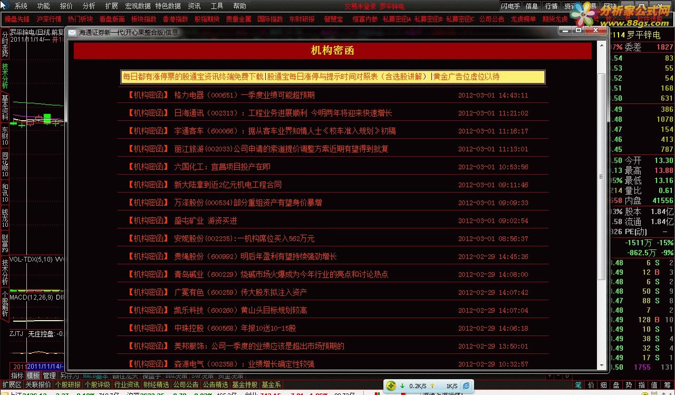Select the 基金持股 bottom tab

[x=245, y=385]
